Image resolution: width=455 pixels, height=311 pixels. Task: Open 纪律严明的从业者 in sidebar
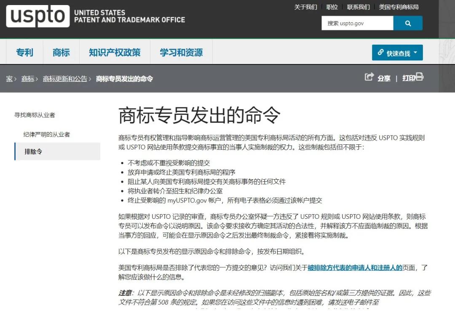click(47, 135)
